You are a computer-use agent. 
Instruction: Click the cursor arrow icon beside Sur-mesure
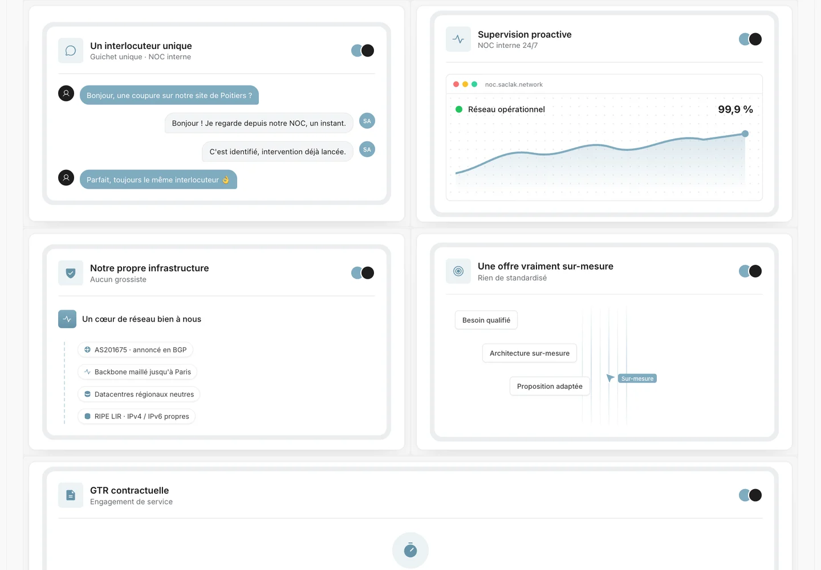(x=610, y=378)
